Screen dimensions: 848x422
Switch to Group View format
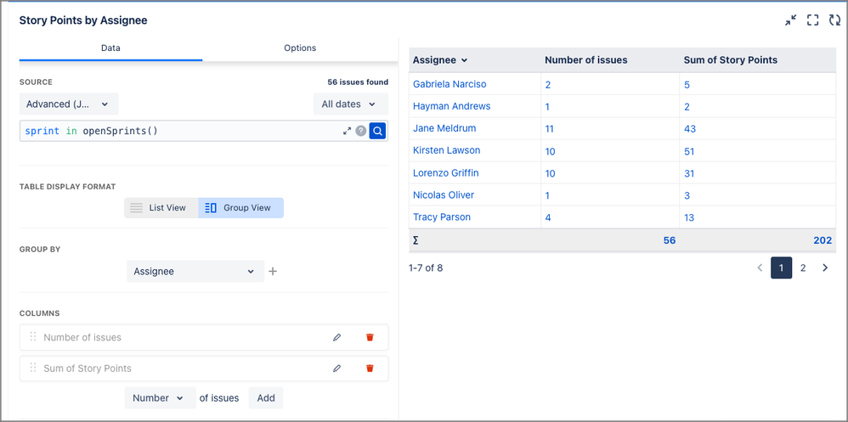[240, 208]
